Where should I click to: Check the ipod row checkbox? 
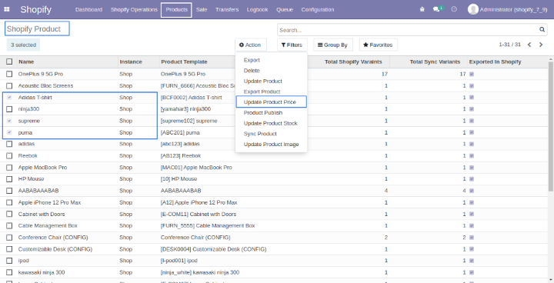coord(9,261)
